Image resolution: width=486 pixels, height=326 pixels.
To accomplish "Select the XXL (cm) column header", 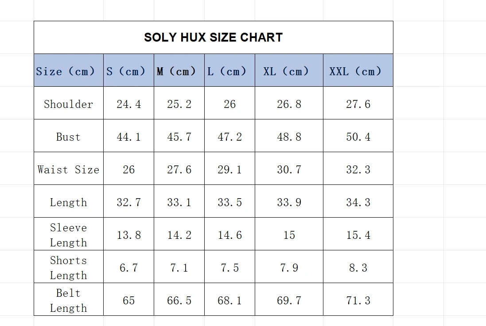I will pos(358,71).
